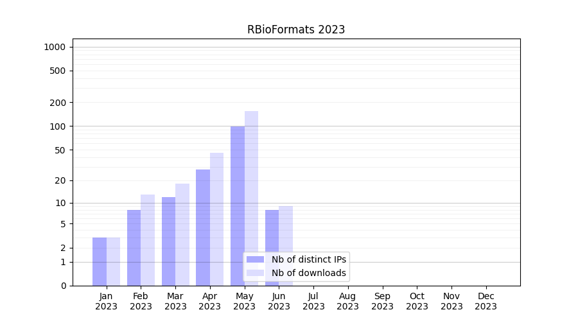Select the January 2023 downloads bar

coord(113,261)
